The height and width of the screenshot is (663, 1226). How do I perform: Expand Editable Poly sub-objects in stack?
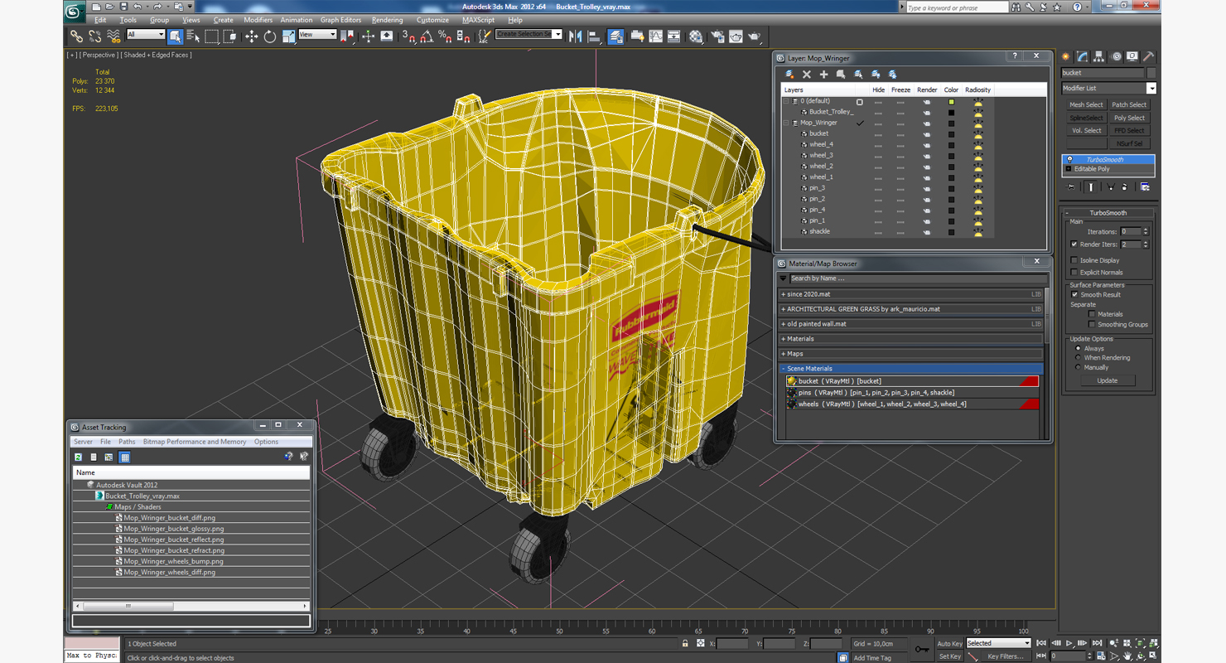(1069, 169)
